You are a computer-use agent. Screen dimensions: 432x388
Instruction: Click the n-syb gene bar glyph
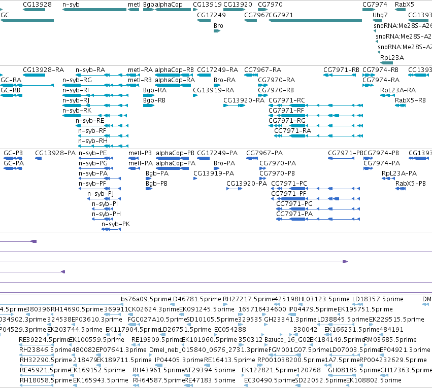[94, 10]
